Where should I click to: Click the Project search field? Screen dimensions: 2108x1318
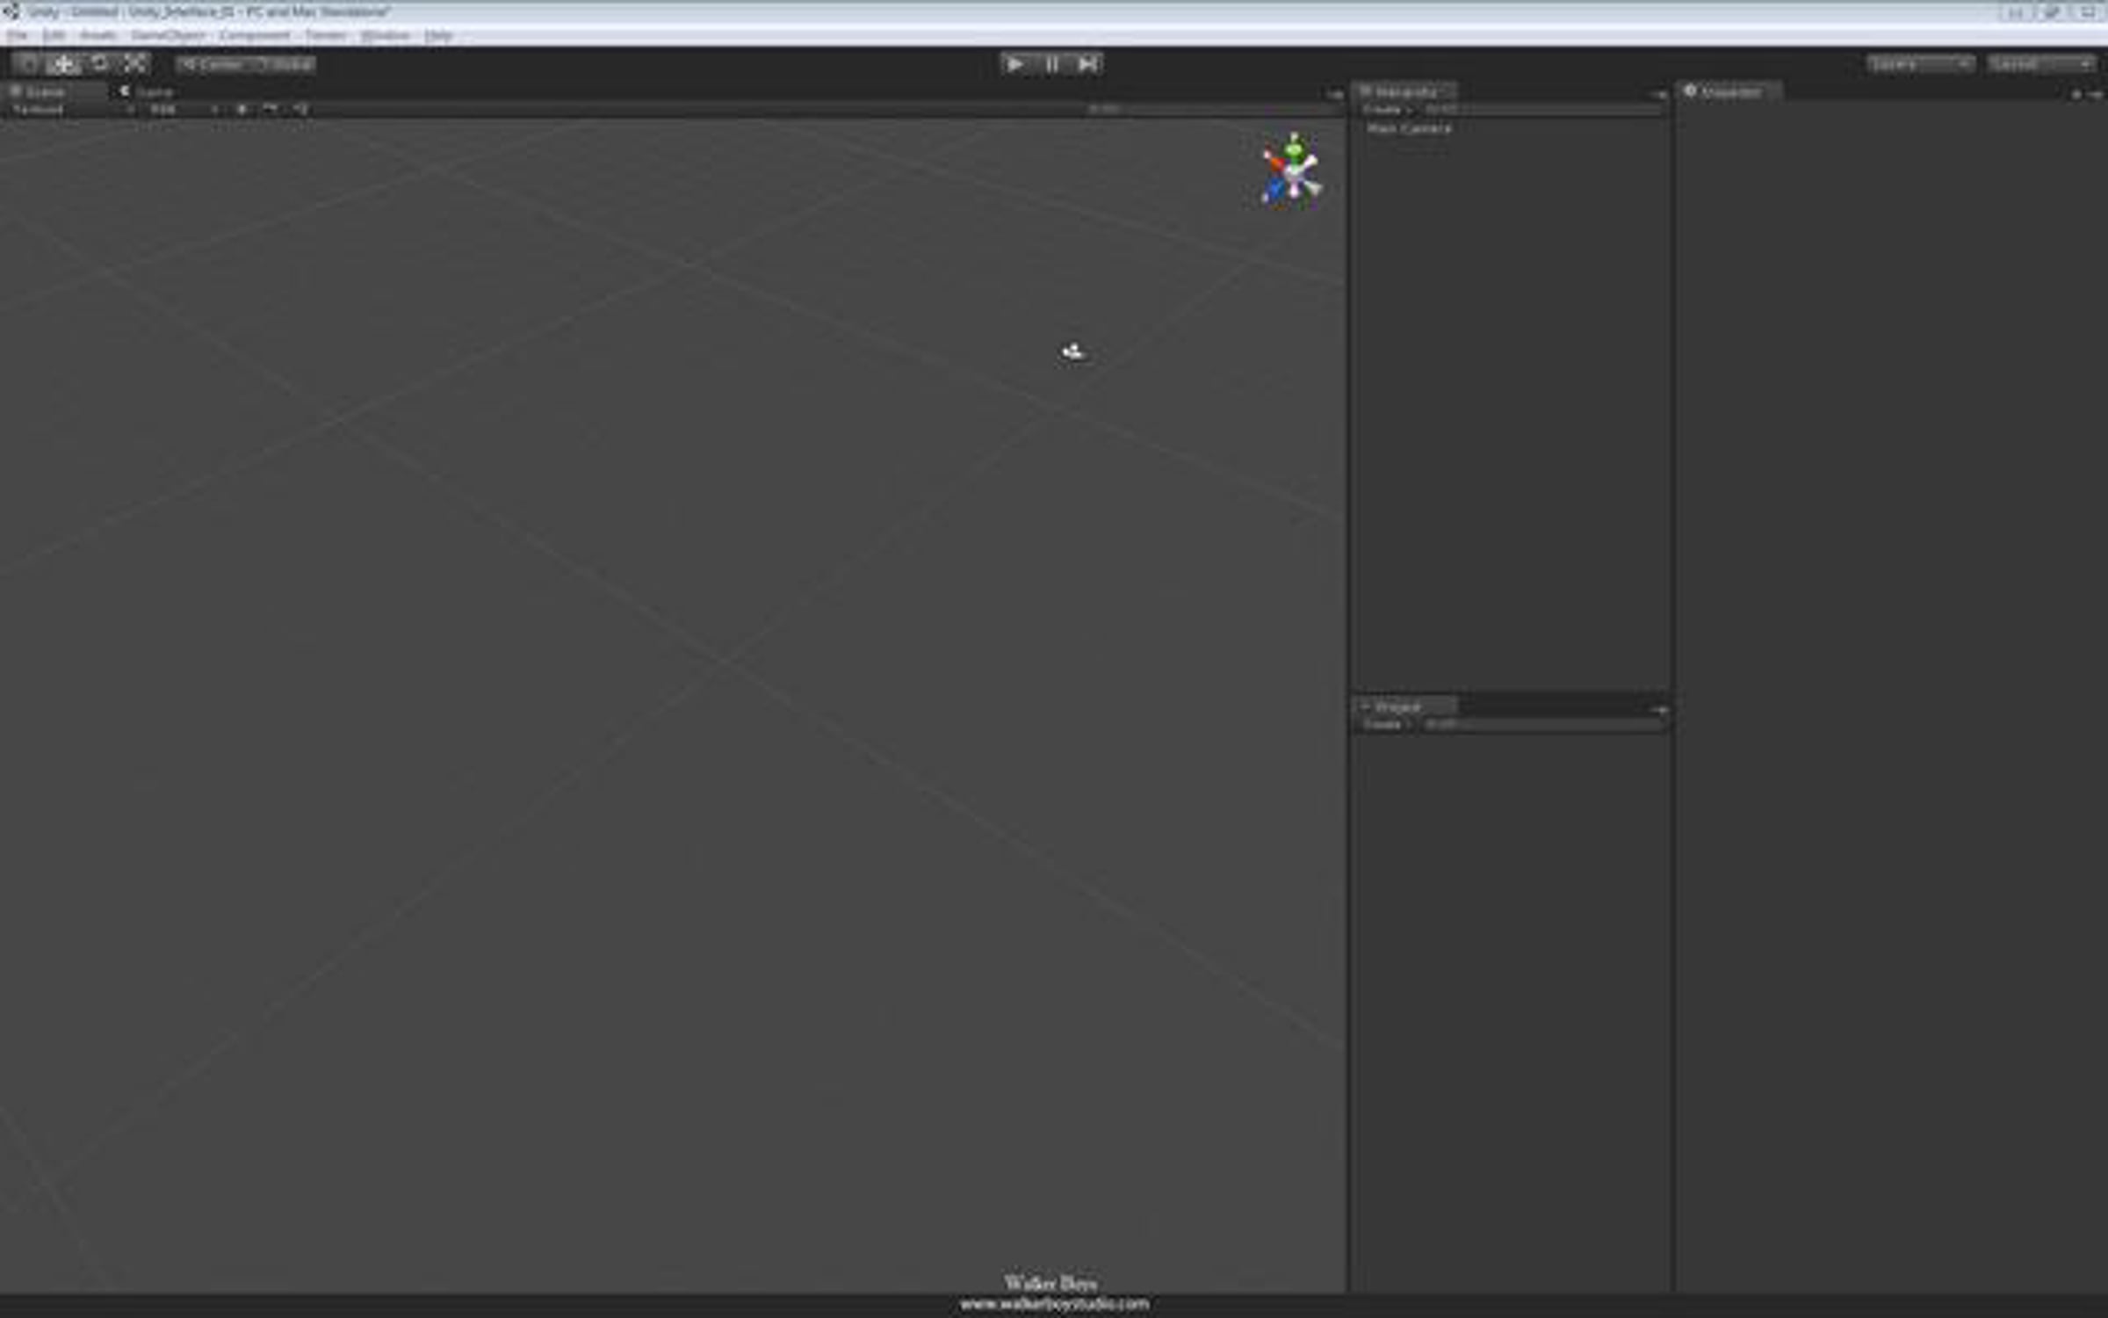point(1541,725)
